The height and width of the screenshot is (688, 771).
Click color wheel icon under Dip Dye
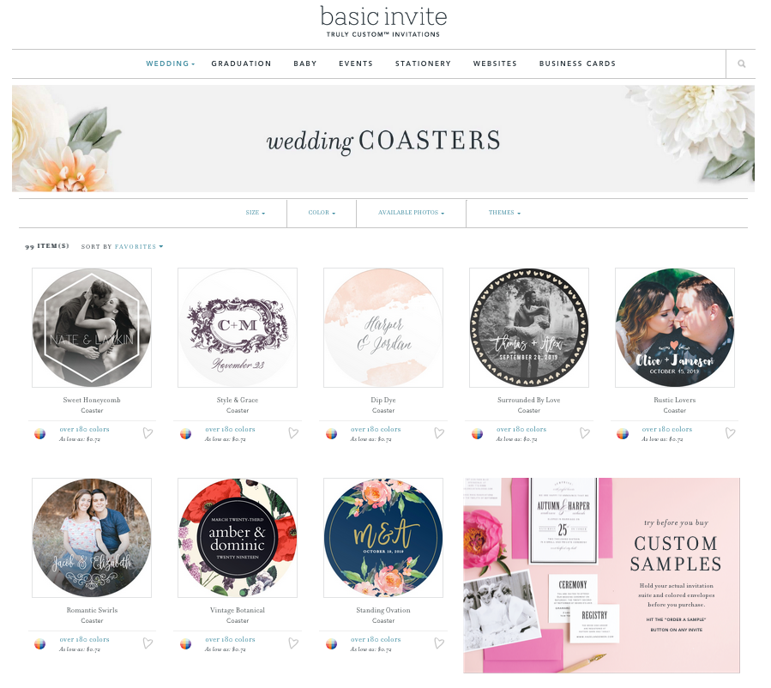pos(331,434)
